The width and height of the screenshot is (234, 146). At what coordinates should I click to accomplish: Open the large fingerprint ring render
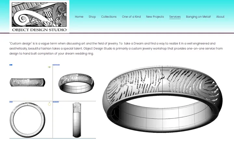162,99
